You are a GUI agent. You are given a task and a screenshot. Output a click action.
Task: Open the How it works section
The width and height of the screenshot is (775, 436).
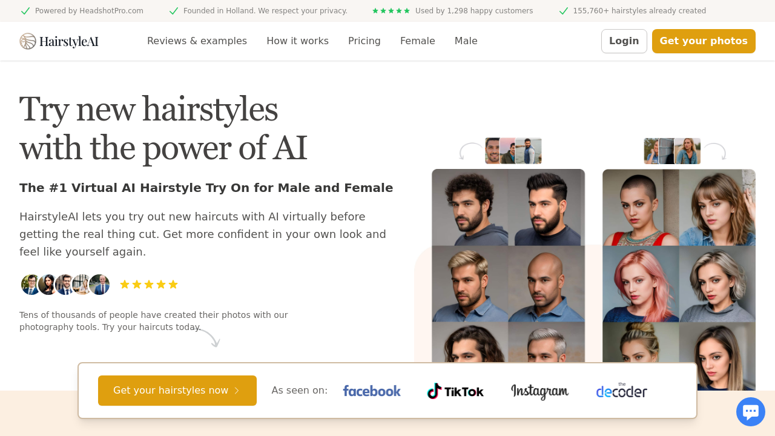[297, 41]
